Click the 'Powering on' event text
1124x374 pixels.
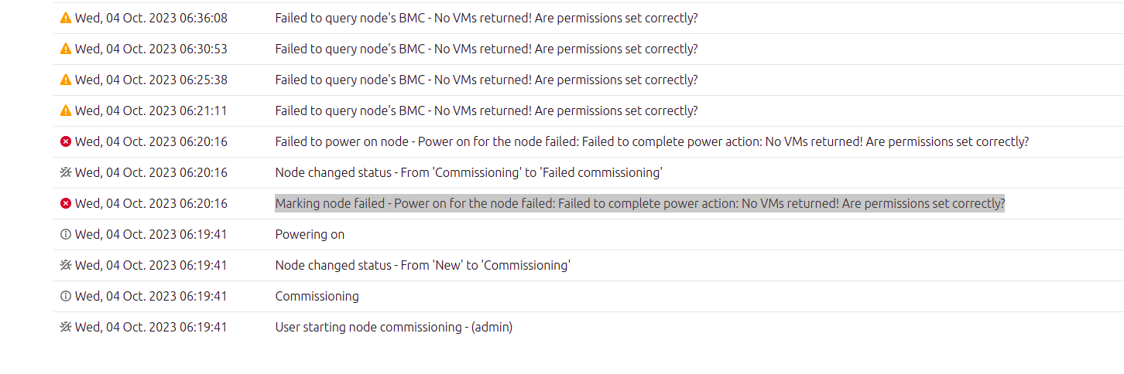click(x=310, y=234)
